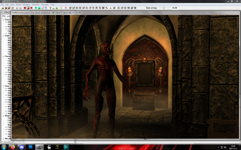The width and height of the screenshot is (241, 150).
Task: Toggle the highlighted red triangle toolbar button
Action: [x=28, y=8]
